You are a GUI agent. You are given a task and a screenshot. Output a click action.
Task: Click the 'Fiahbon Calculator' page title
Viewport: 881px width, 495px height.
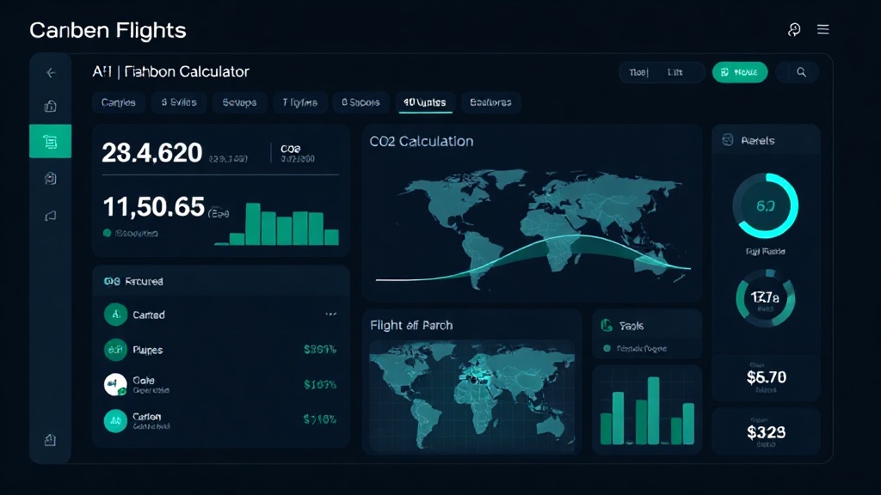tap(187, 72)
